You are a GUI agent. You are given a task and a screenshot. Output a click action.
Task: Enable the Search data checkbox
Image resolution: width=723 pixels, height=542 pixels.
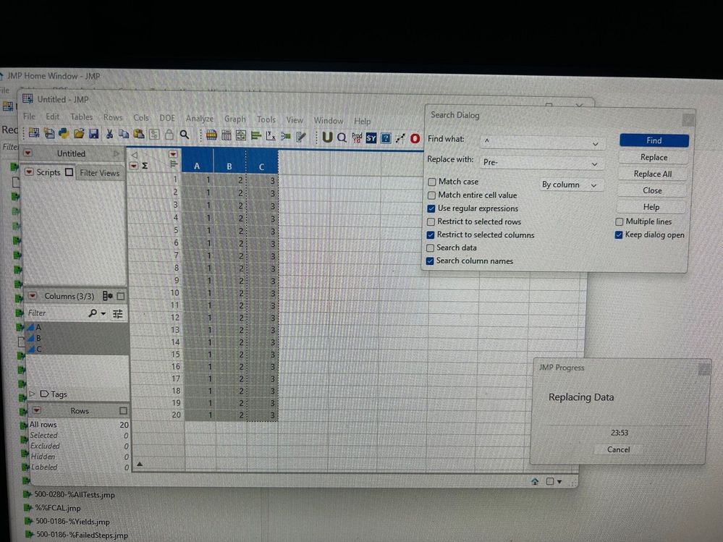430,248
